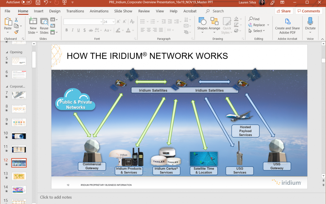Toggle Justify paragraph alignment
326x204 pixels.
161,30
